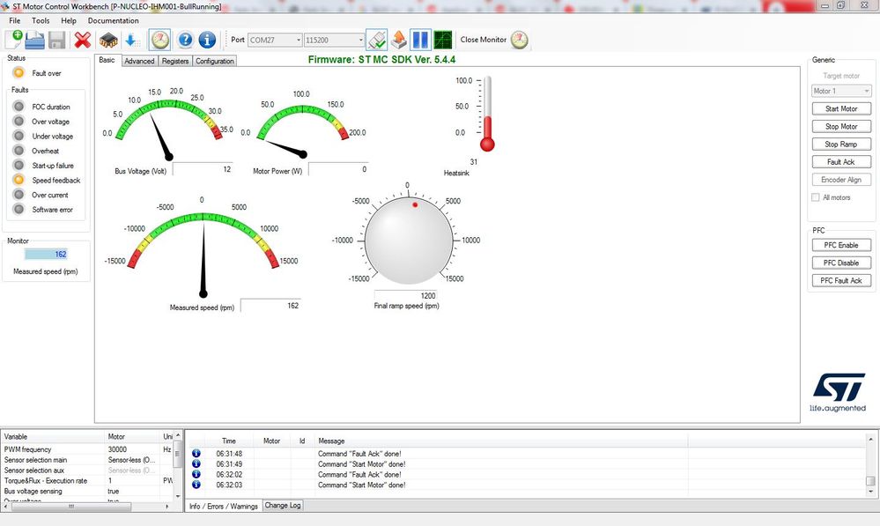Switch to the Advanced tab
Screen dimensions: 880x526
click(x=139, y=61)
